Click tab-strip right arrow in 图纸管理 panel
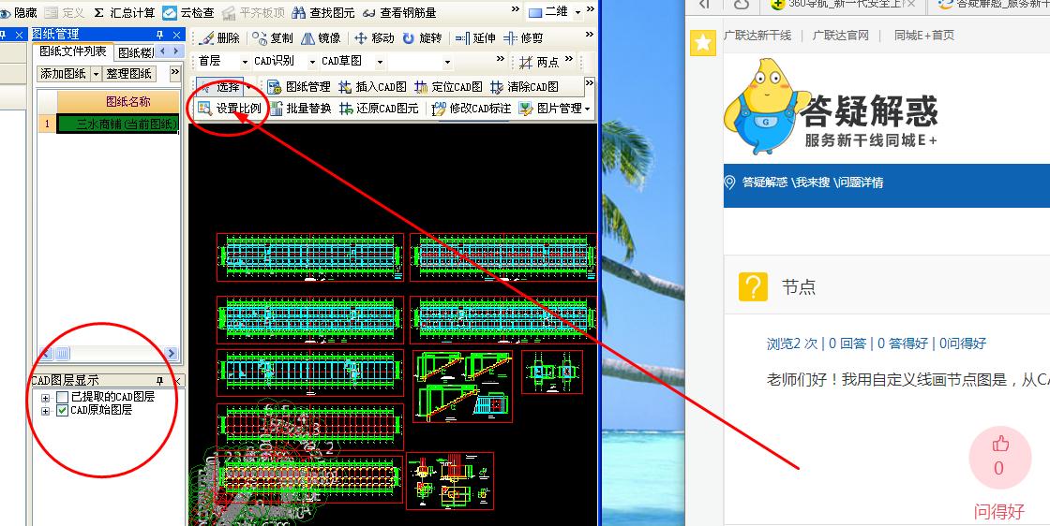Screen dimensions: 1050x526 [x=176, y=51]
